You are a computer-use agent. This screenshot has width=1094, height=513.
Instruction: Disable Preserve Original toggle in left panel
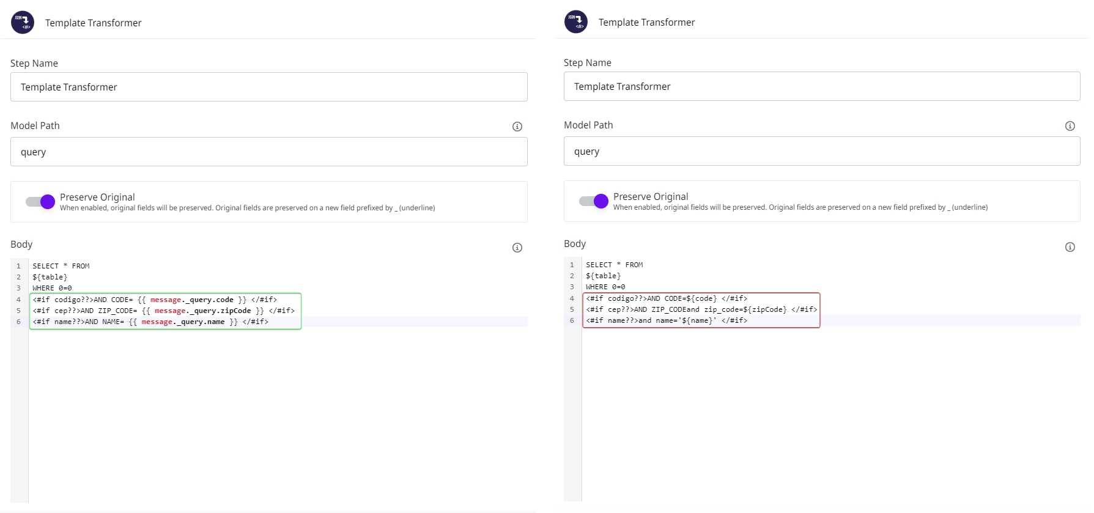(40, 202)
